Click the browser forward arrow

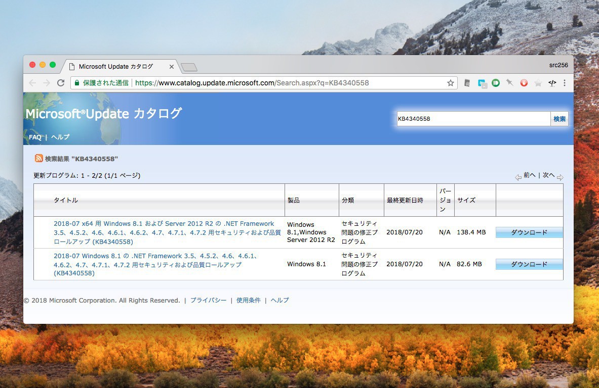47,83
